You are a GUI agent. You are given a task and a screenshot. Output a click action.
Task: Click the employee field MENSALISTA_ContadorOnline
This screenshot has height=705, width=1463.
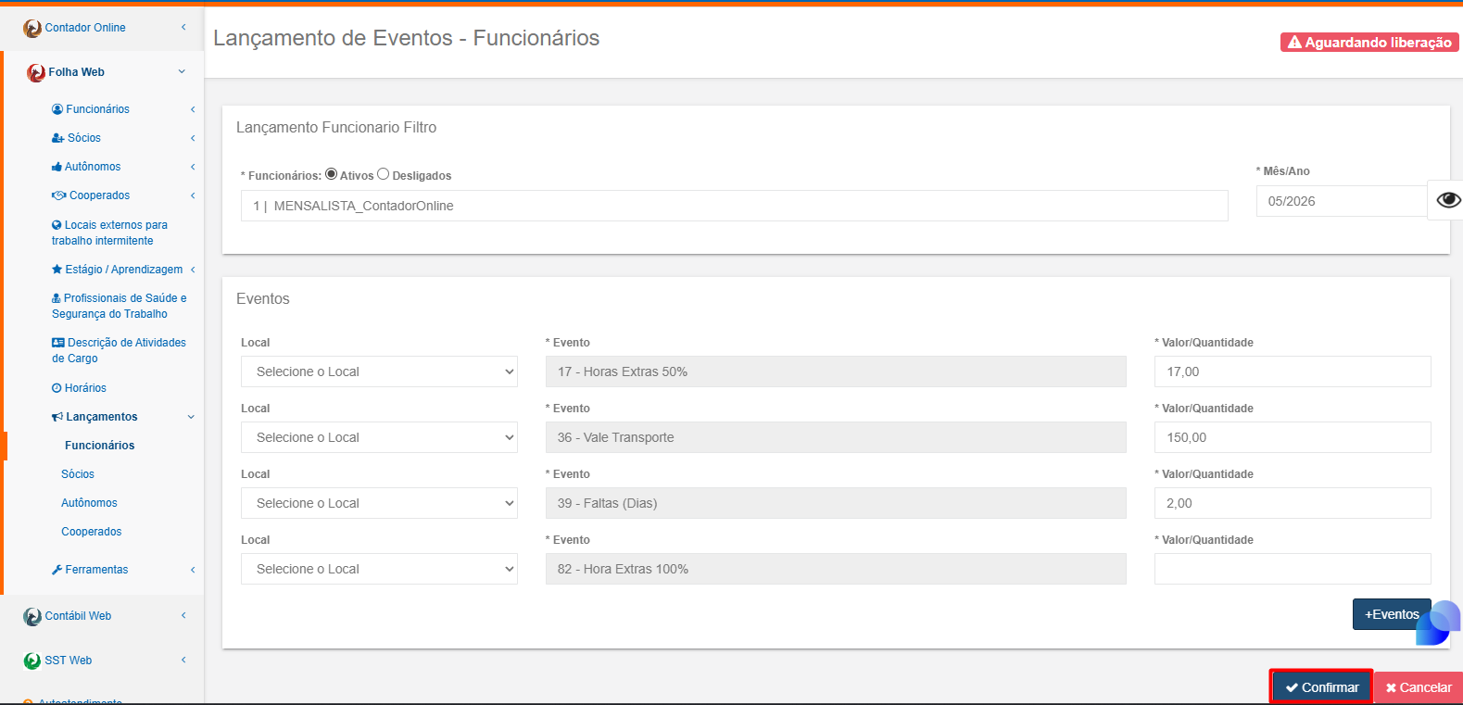pos(735,206)
